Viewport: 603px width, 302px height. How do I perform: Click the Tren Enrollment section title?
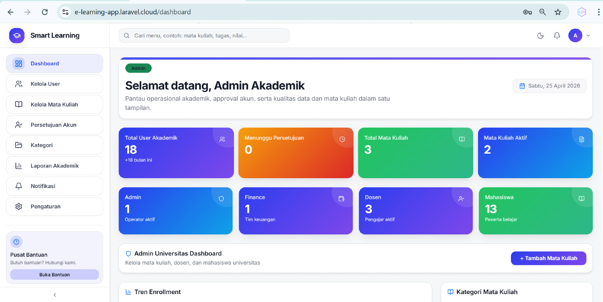tap(157, 292)
